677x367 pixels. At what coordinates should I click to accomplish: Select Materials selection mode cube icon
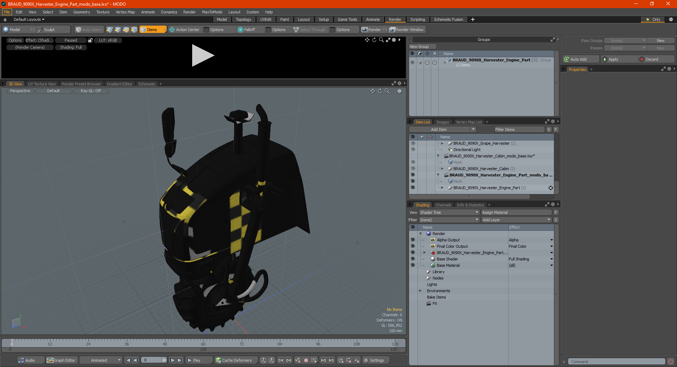click(x=134, y=30)
